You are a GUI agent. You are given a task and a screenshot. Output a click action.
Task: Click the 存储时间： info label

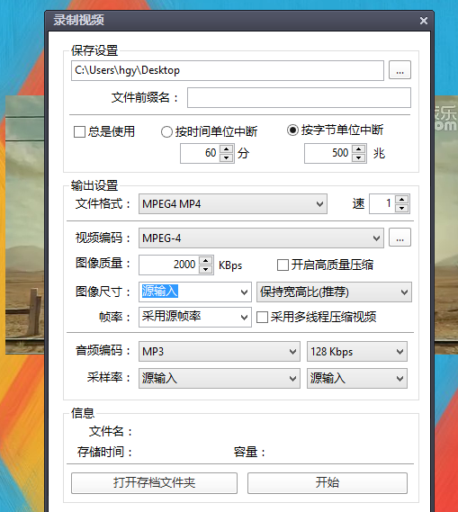(104, 453)
